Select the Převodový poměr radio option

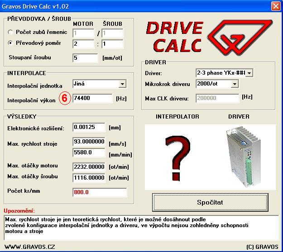point(11,43)
